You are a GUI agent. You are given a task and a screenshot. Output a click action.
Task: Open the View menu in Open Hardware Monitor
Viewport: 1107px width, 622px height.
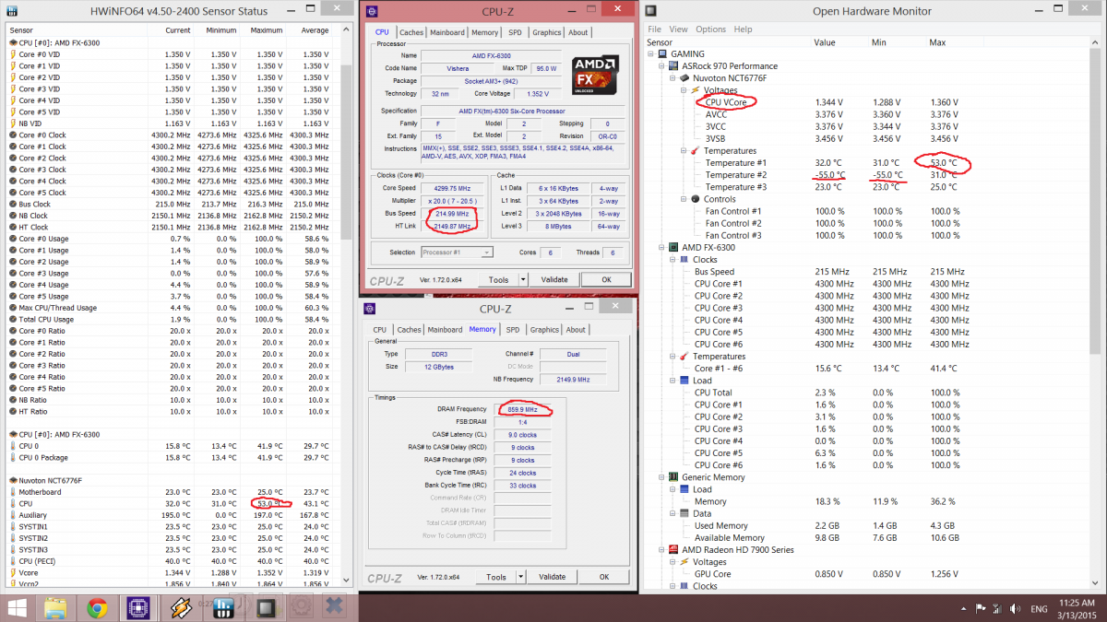(678, 29)
